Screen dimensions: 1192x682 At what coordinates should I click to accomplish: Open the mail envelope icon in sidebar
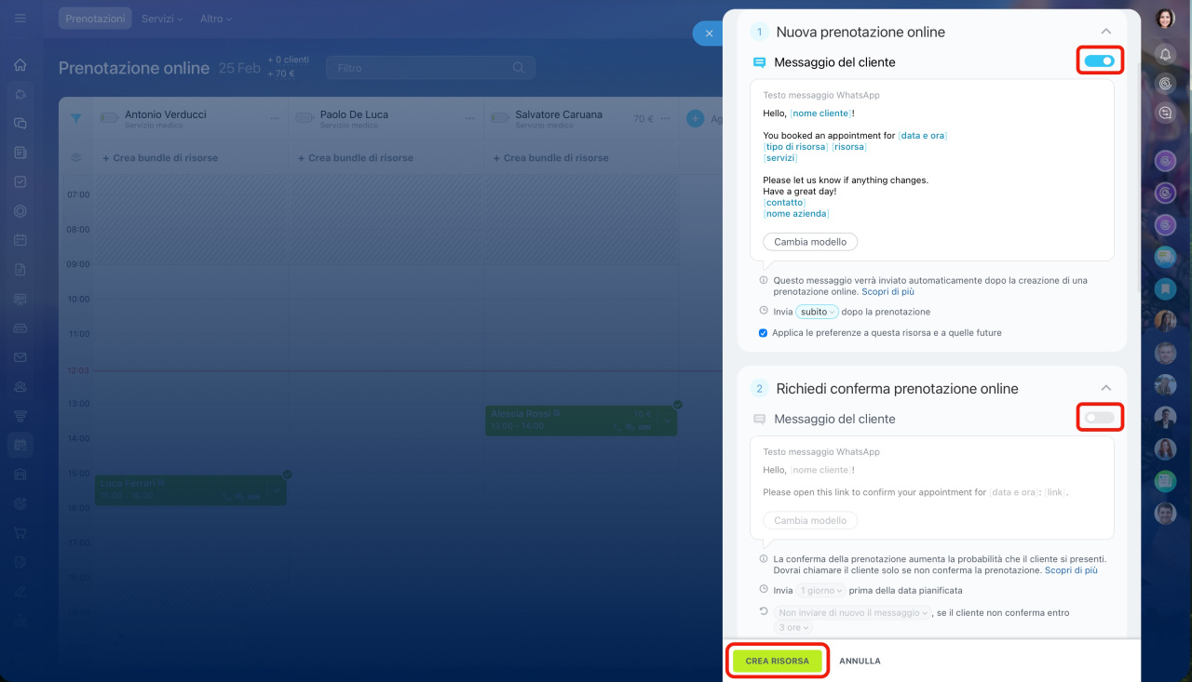(x=20, y=357)
